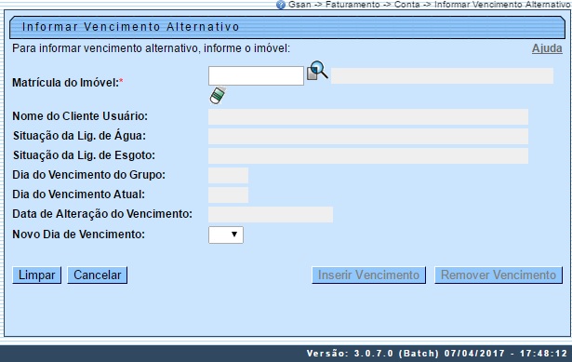Click the property address field next to magnifier
Viewport: 572px width, 362px height.
pyautogui.click(x=442, y=76)
